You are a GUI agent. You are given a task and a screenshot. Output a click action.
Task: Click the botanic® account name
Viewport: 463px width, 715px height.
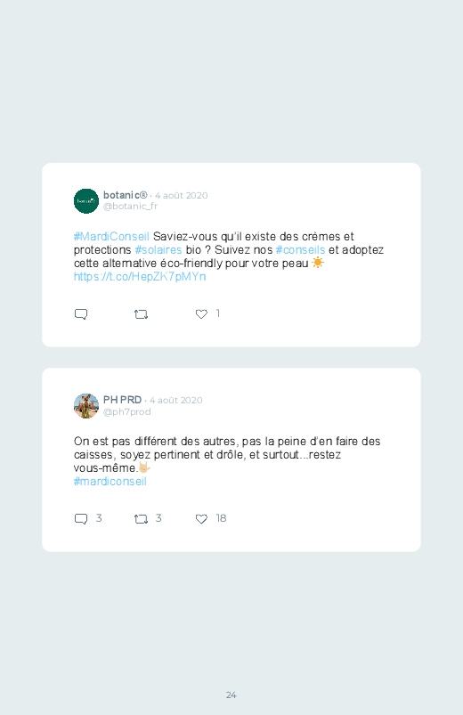125,195
